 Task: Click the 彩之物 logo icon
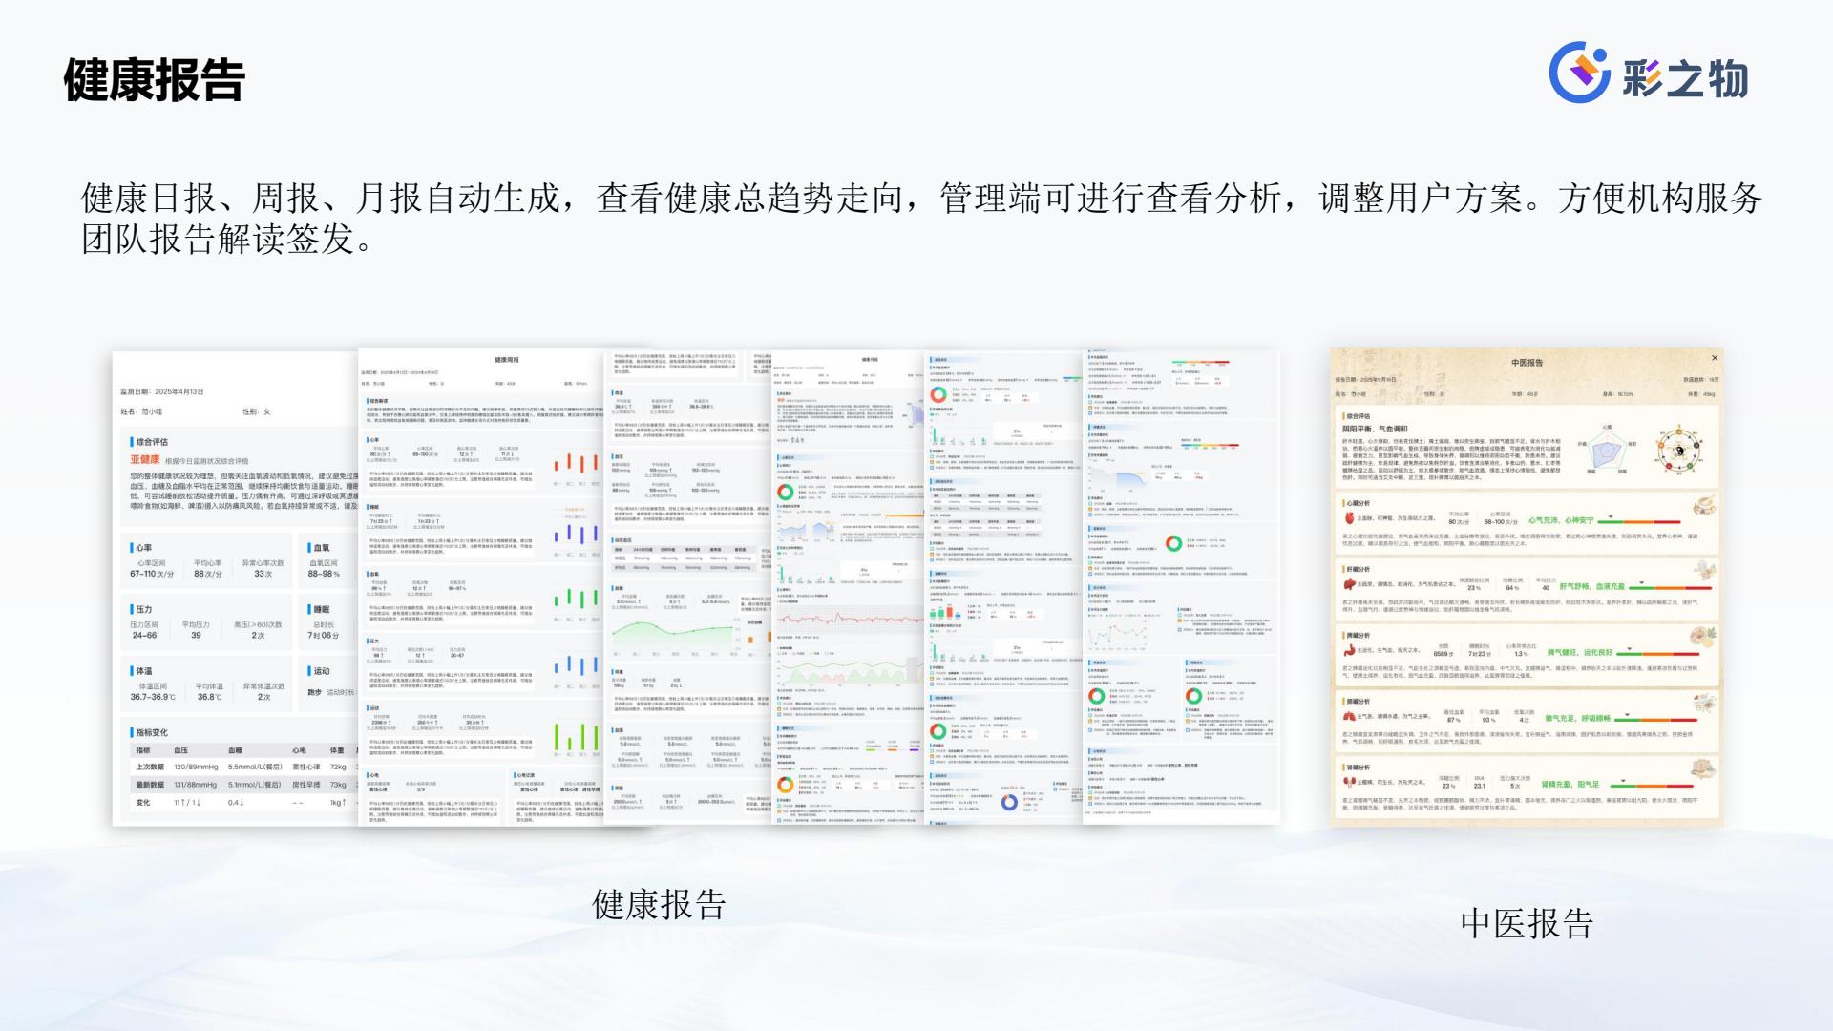(x=1580, y=73)
